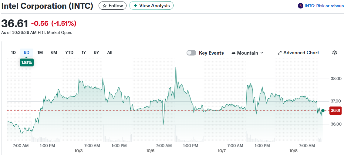Open the 'INTC: Risk or rebound' link
Image resolution: width=344 pixels, height=155 pixels.
[x=324, y=6]
